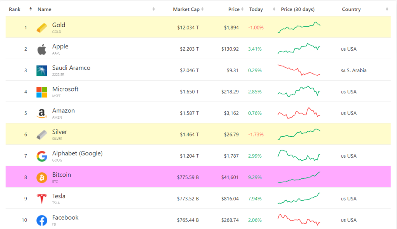This screenshot has height=229, width=397.
Task: Click the Price column header
Action: point(234,9)
